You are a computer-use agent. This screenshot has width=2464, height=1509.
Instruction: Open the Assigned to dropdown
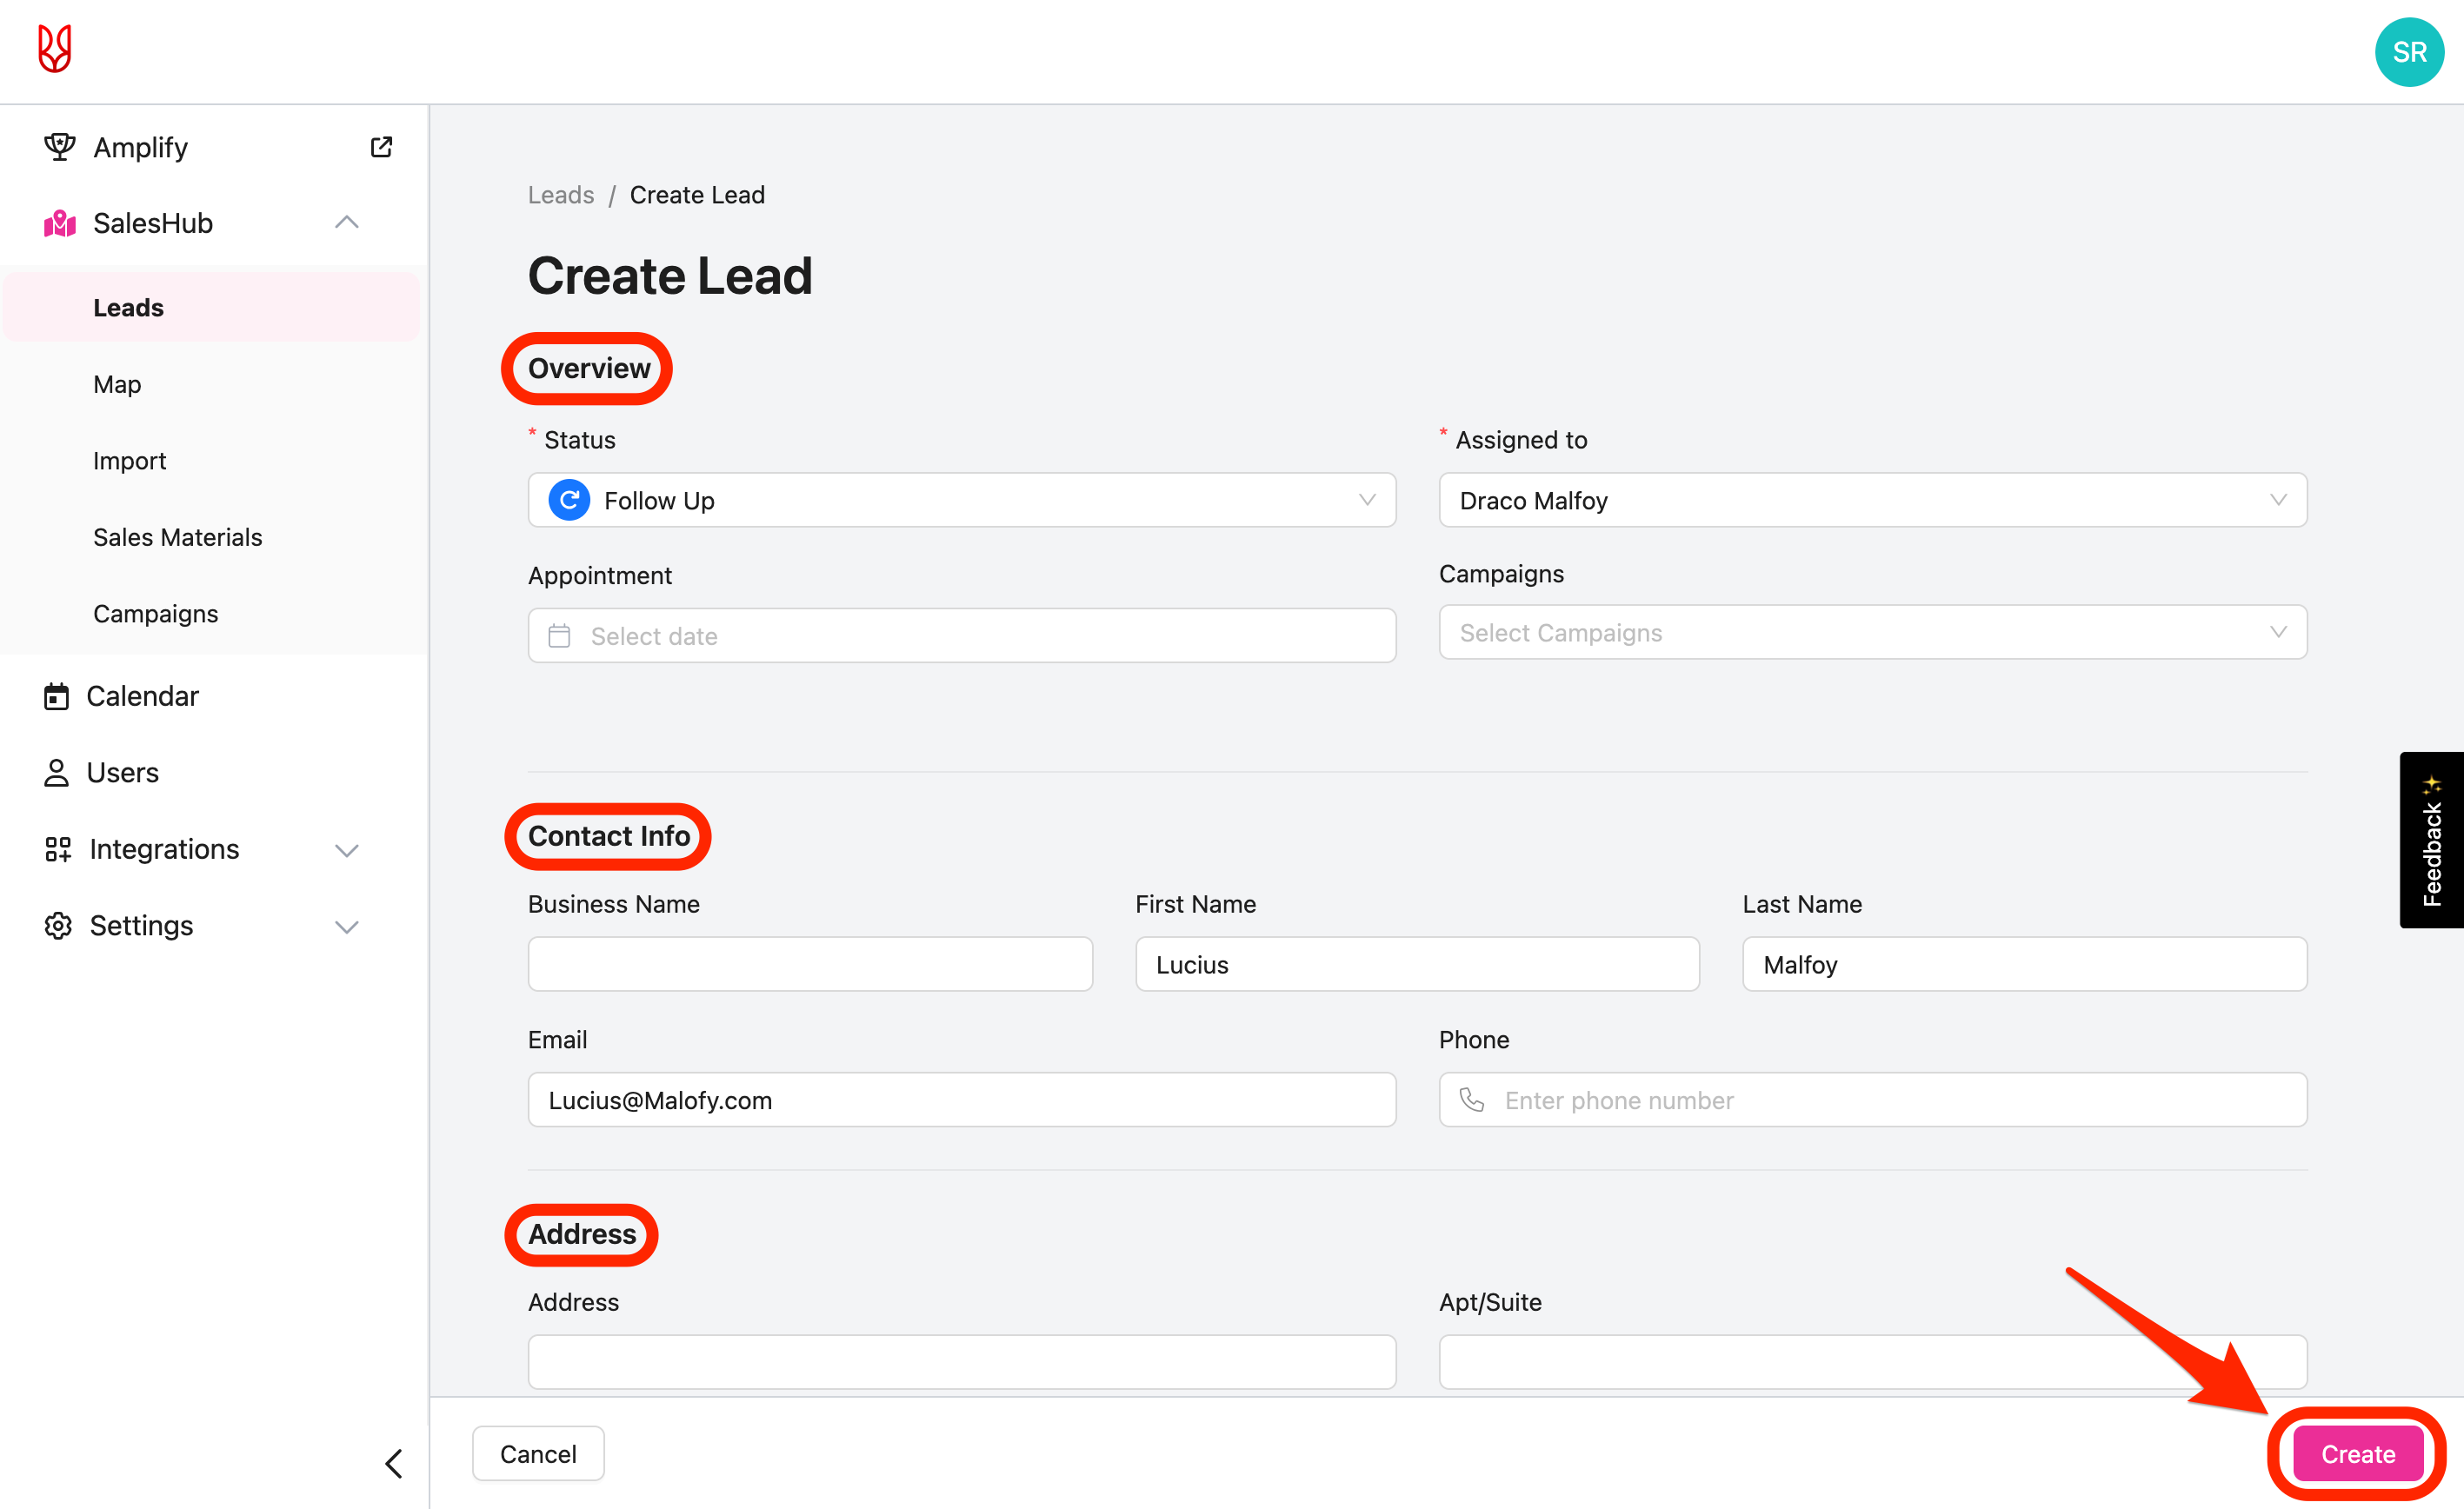[x=1871, y=500]
